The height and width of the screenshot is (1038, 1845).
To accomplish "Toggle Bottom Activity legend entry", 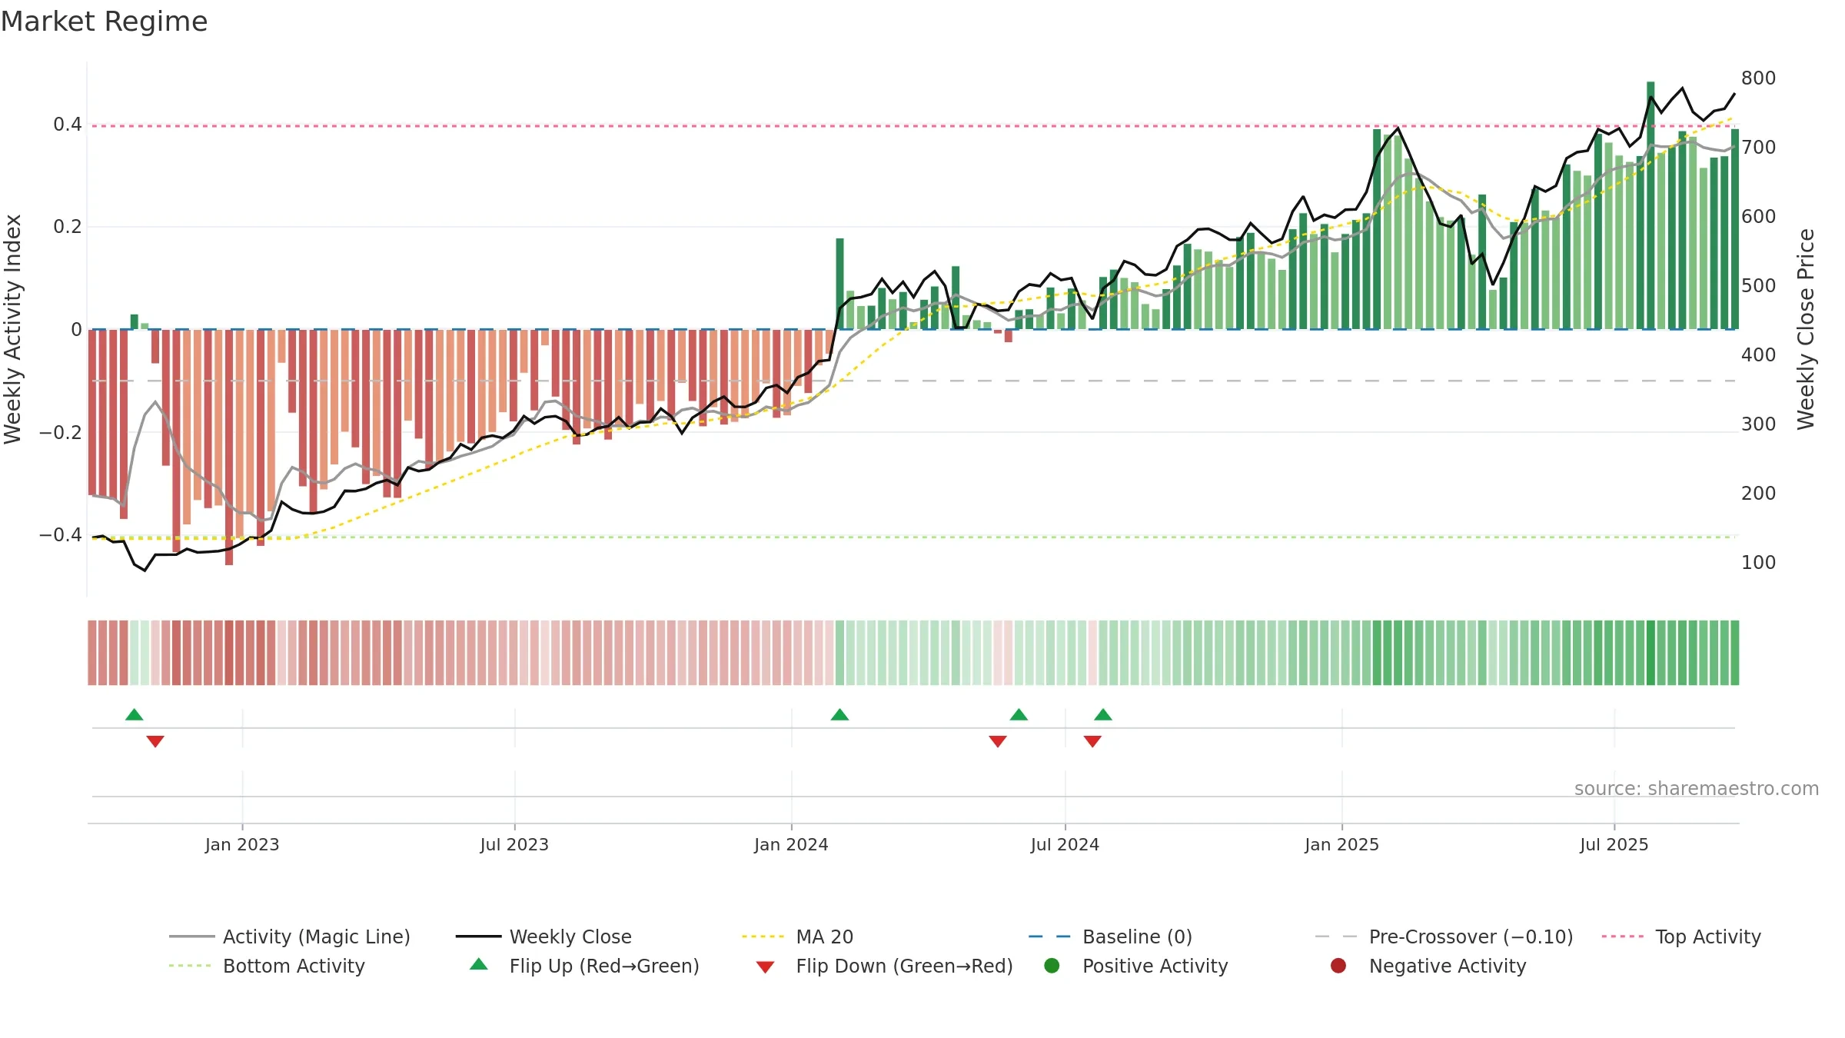I will click(267, 966).
